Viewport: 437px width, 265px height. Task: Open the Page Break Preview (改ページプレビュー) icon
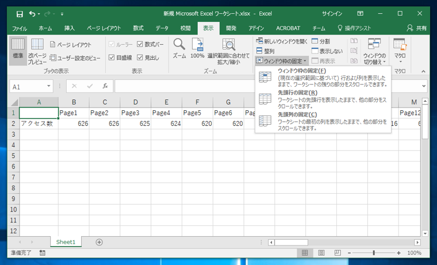tap(37, 51)
